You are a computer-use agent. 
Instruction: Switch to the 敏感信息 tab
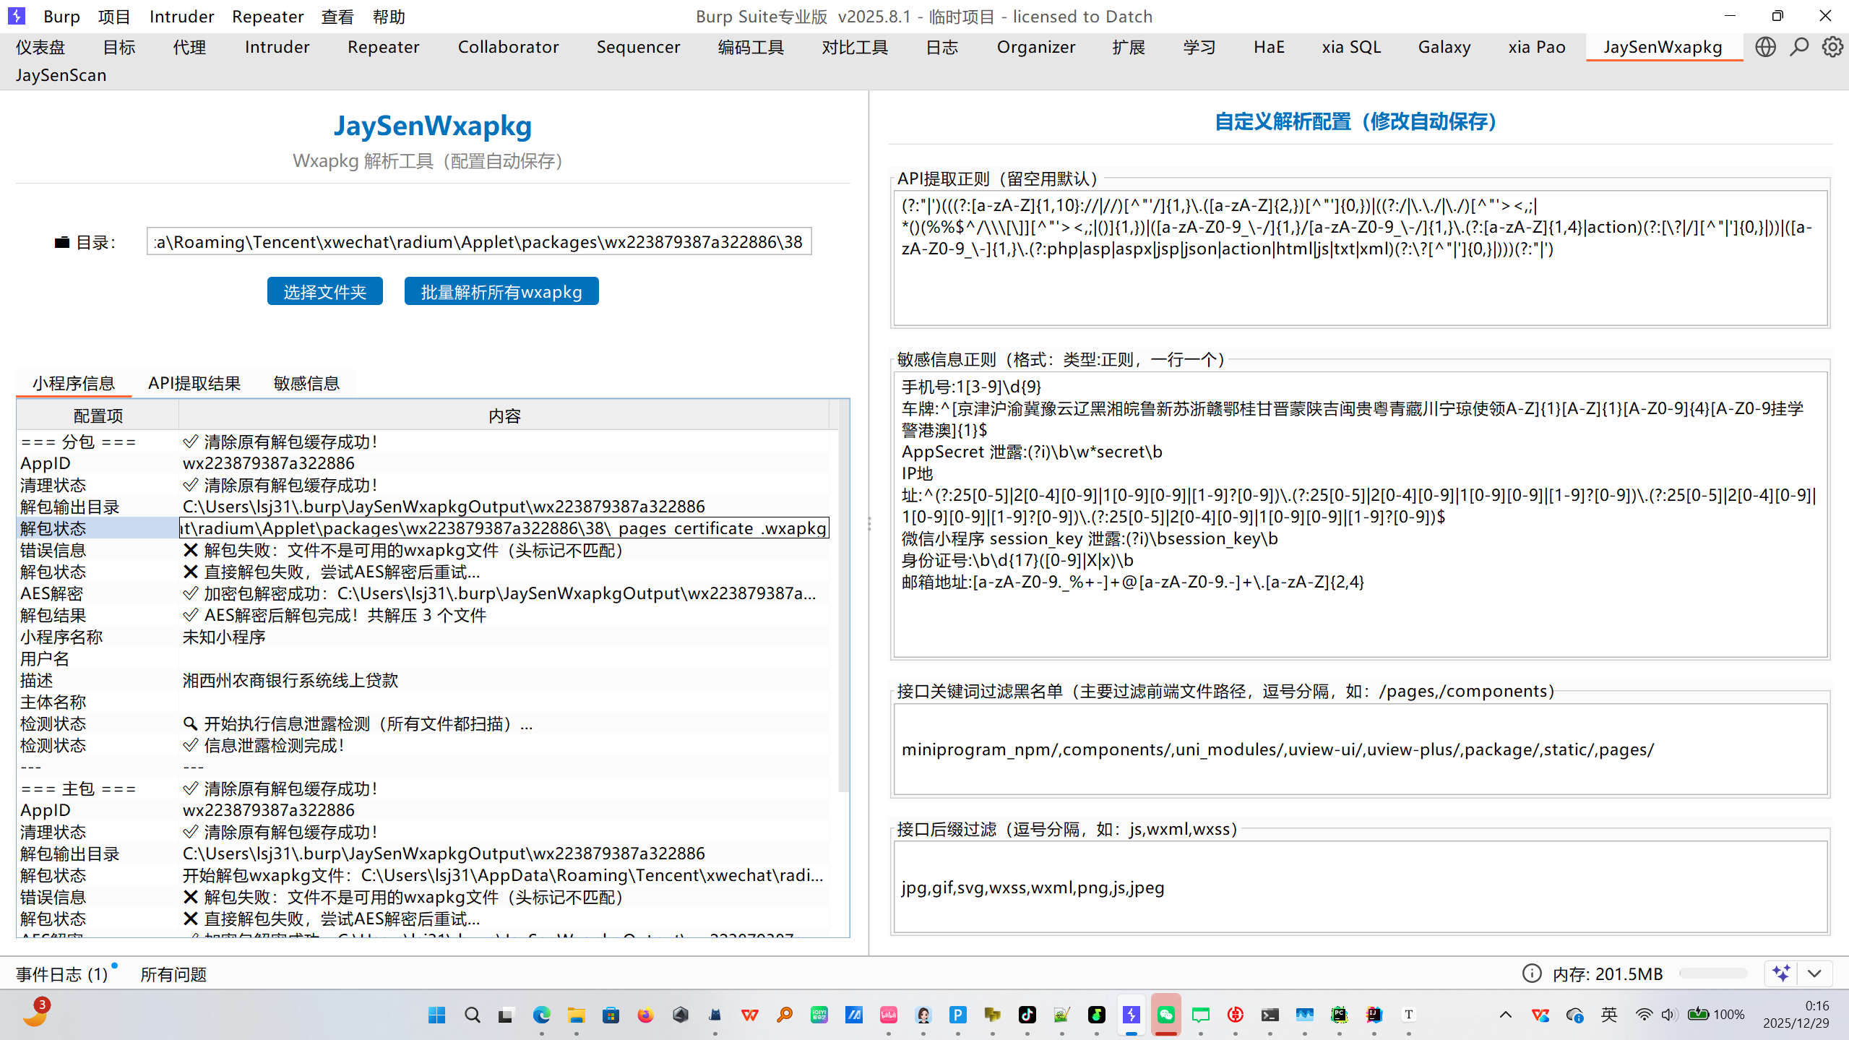click(x=306, y=383)
